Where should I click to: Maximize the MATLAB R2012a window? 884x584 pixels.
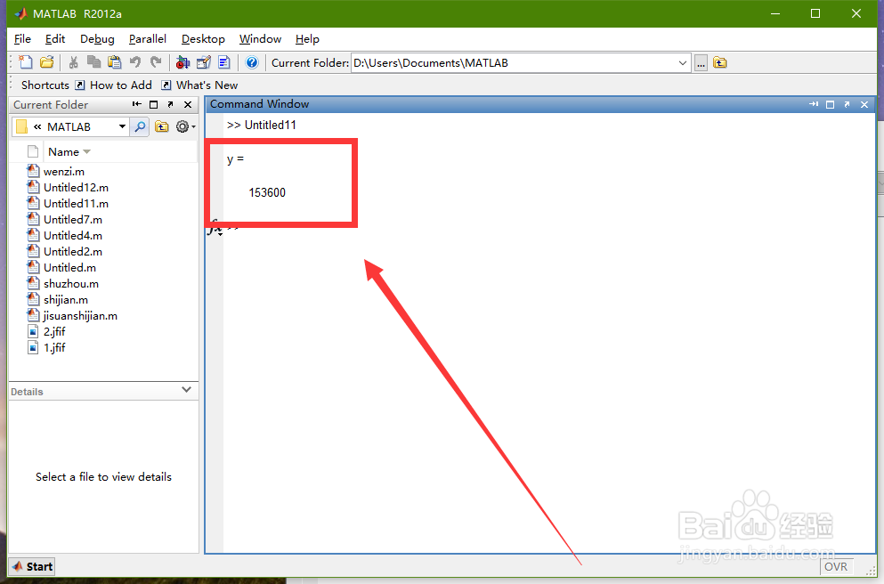tap(815, 13)
